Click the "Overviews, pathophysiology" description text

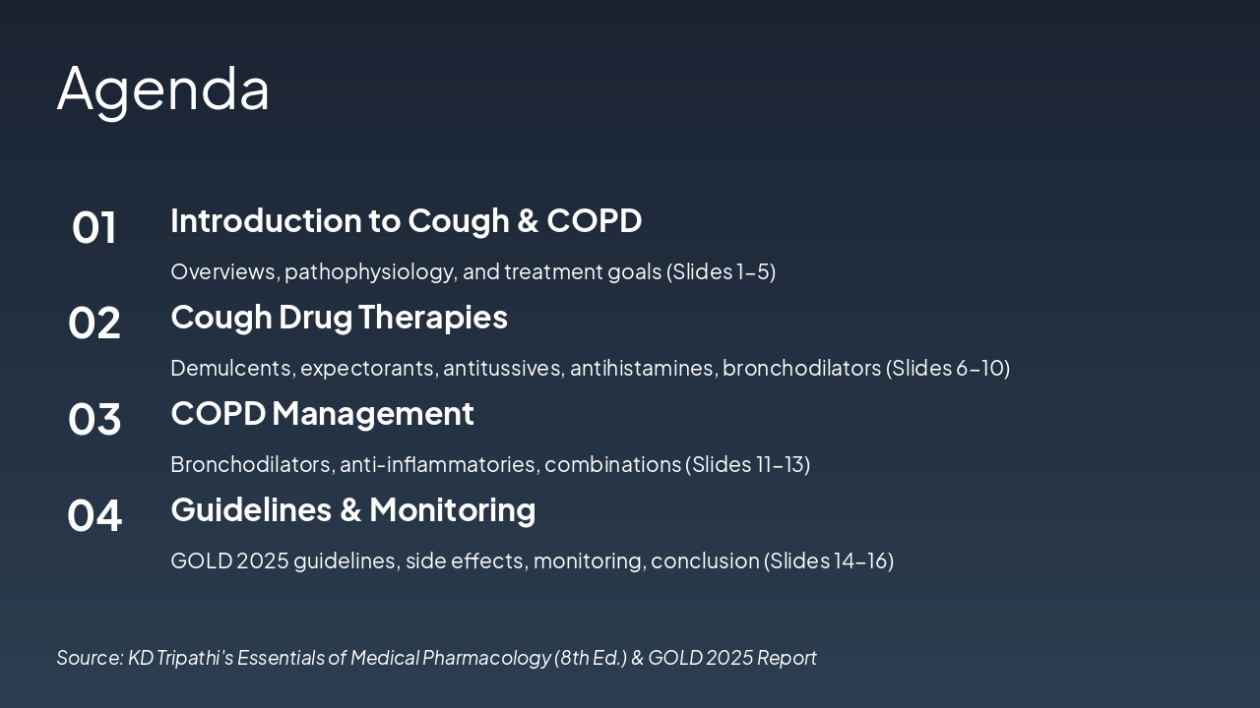coord(313,271)
